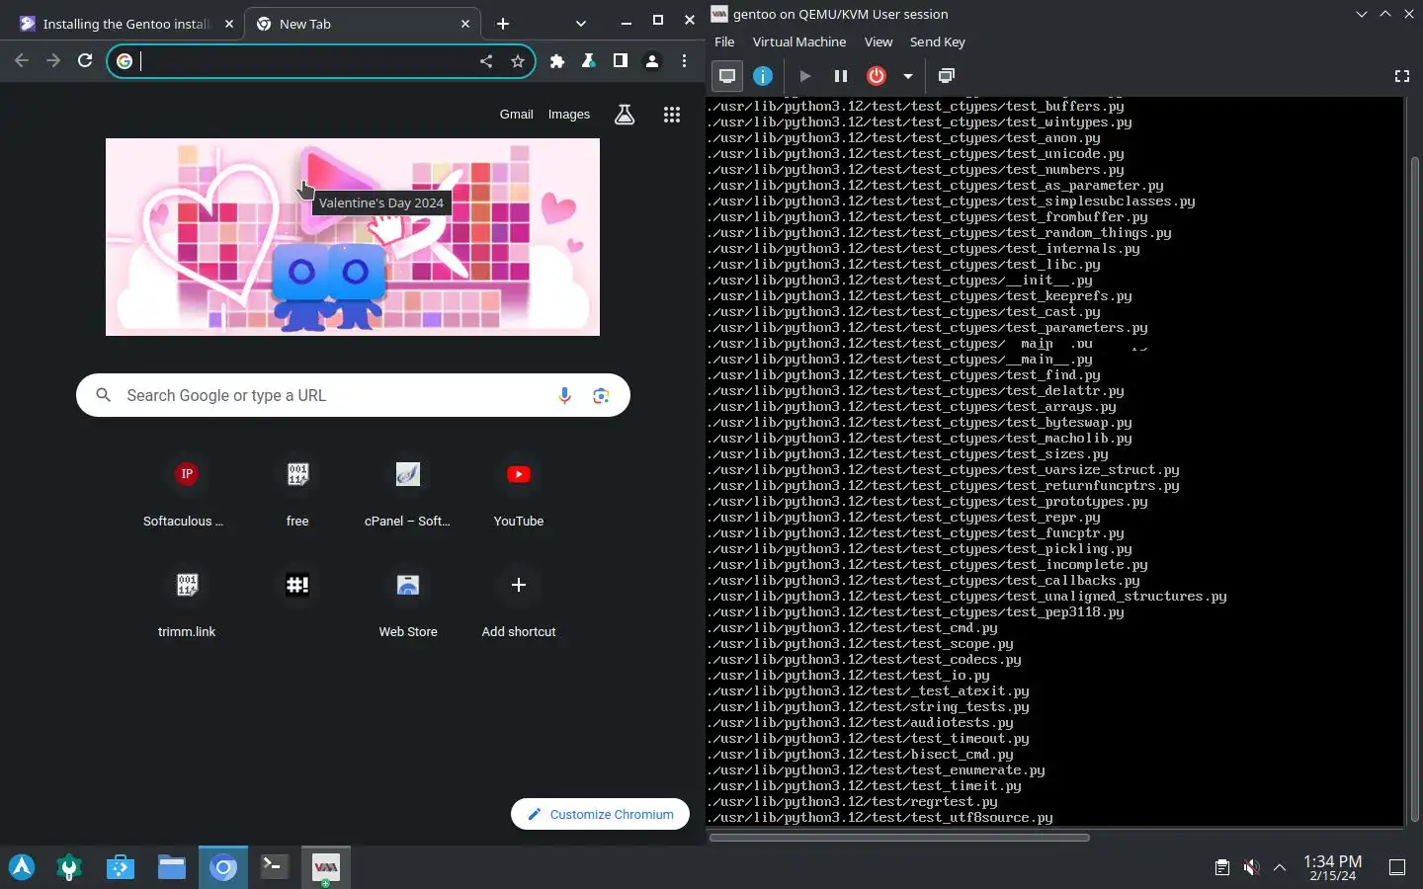
Task: Open the Softaculous shortcut
Action: click(187, 490)
